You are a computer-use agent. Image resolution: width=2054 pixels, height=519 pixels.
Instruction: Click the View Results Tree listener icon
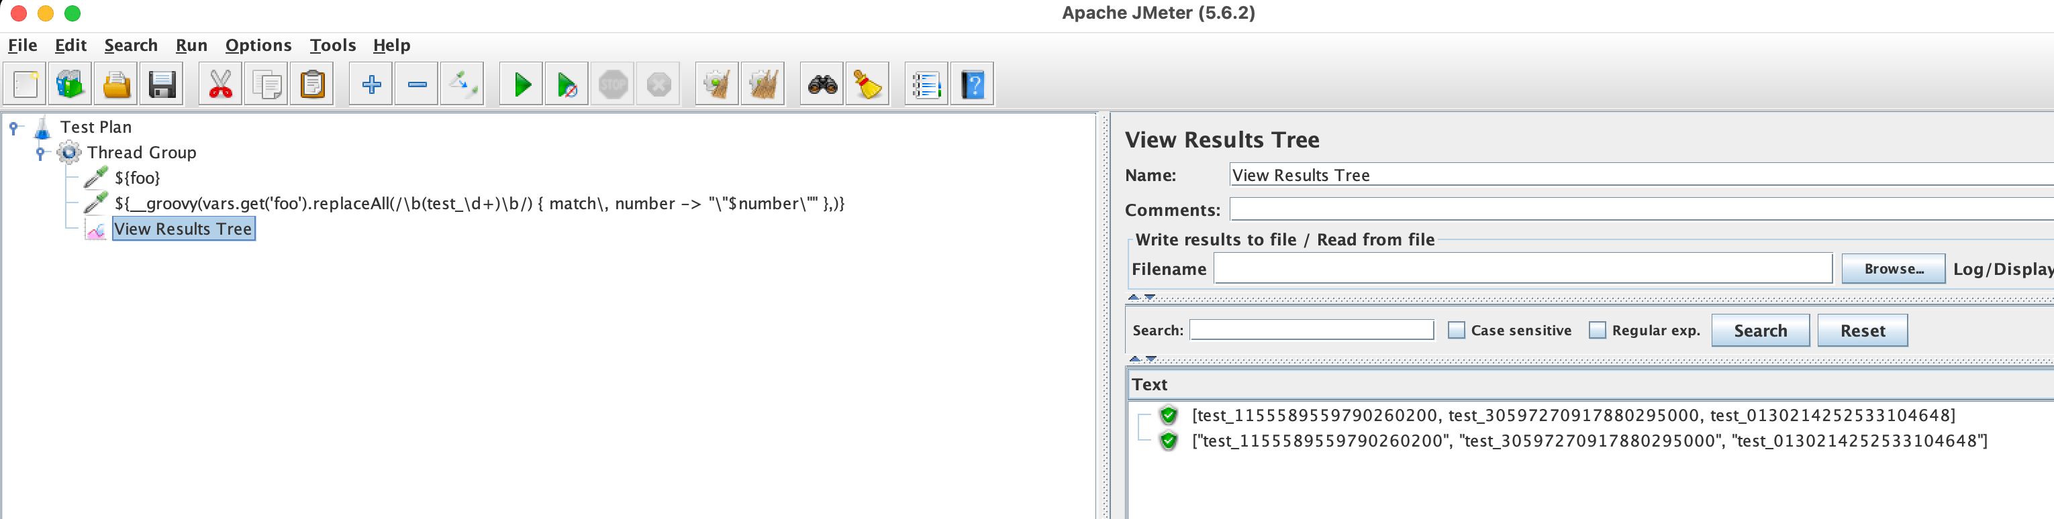click(x=96, y=229)
